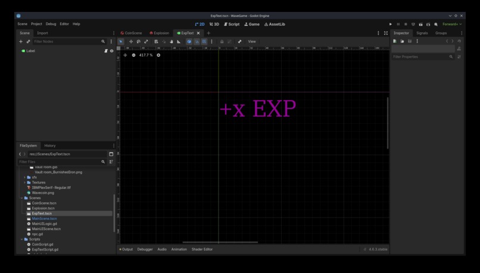Run the project with Play button
Viewport: 480px width, 273px height.
pos(391,24)
